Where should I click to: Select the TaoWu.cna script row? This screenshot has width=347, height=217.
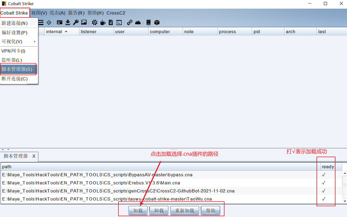tap(171, 199)
